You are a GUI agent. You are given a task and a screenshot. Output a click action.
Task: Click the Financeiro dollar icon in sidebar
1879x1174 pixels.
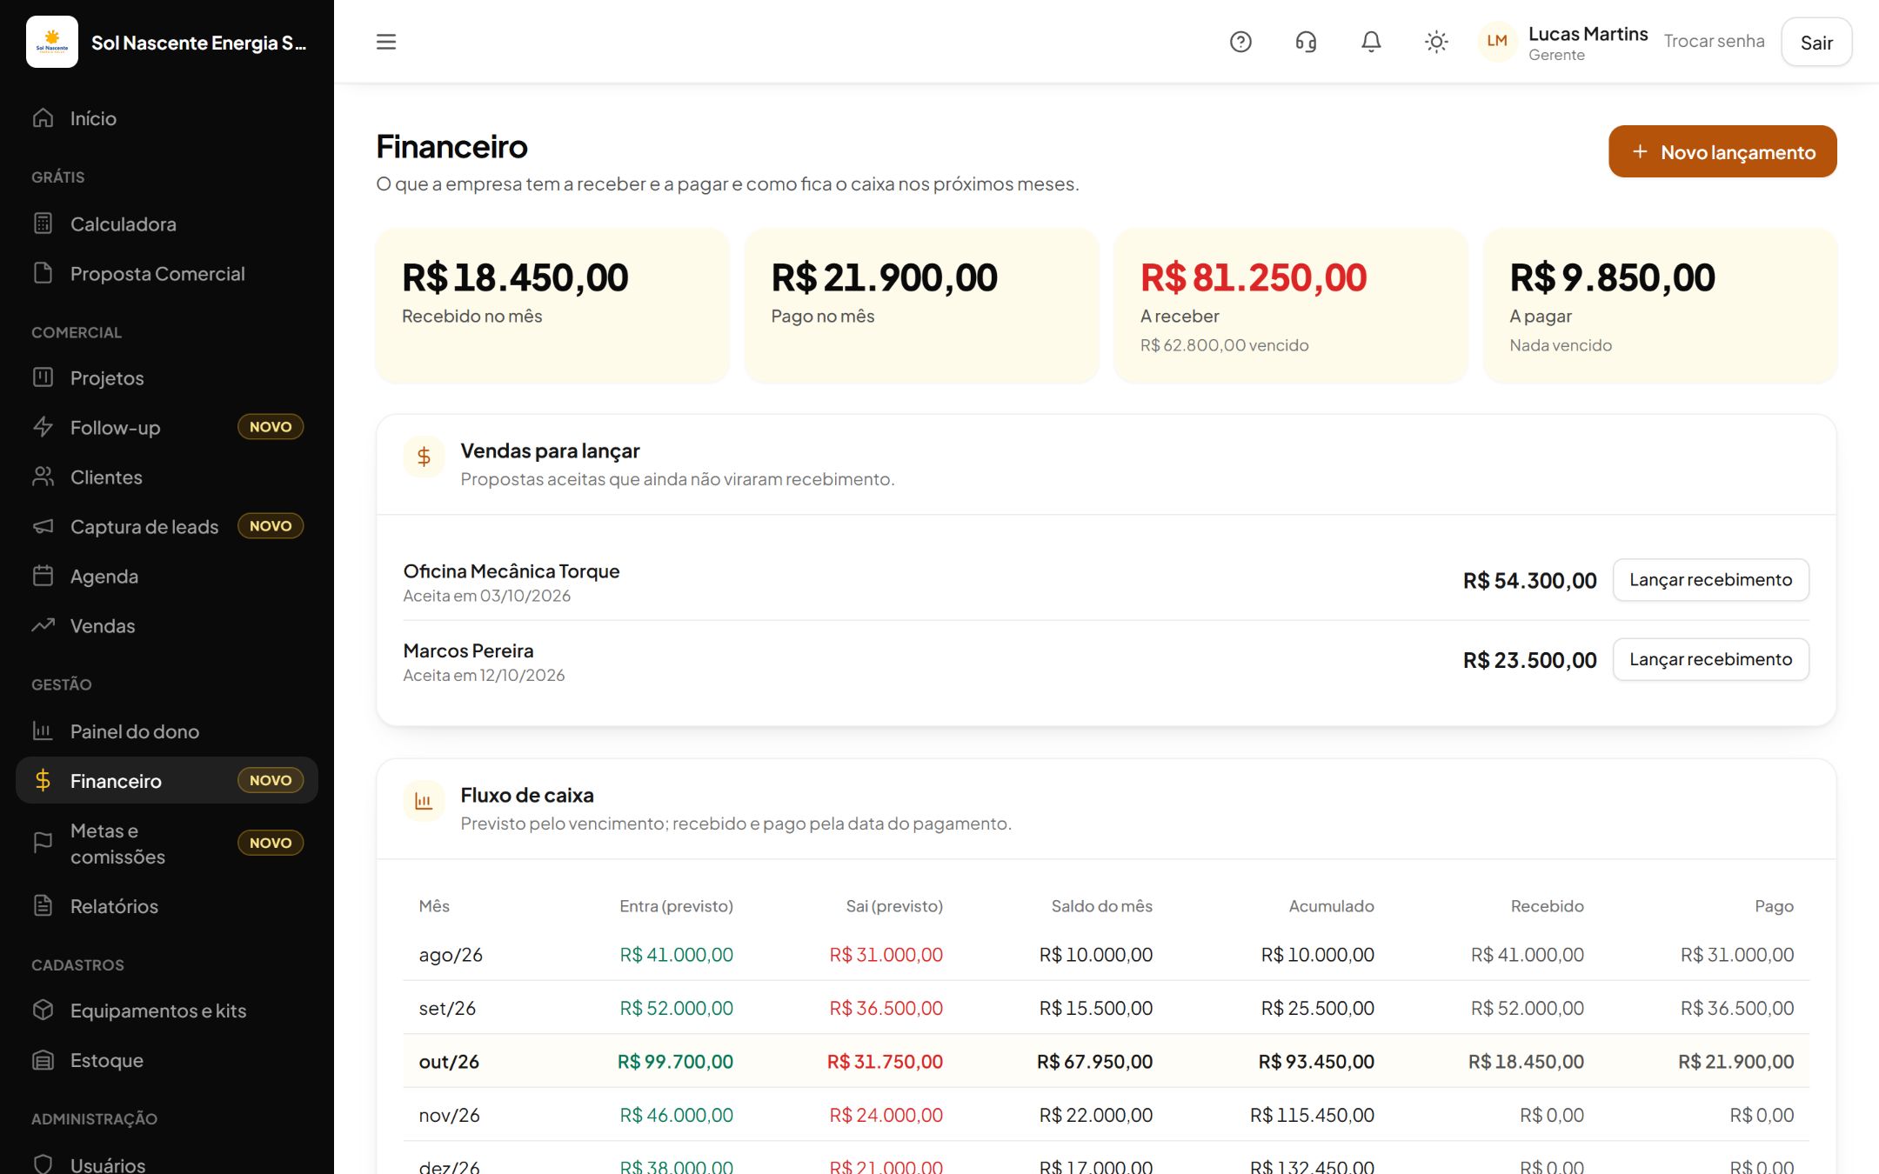pyautogui.click(x=43, y=780)
